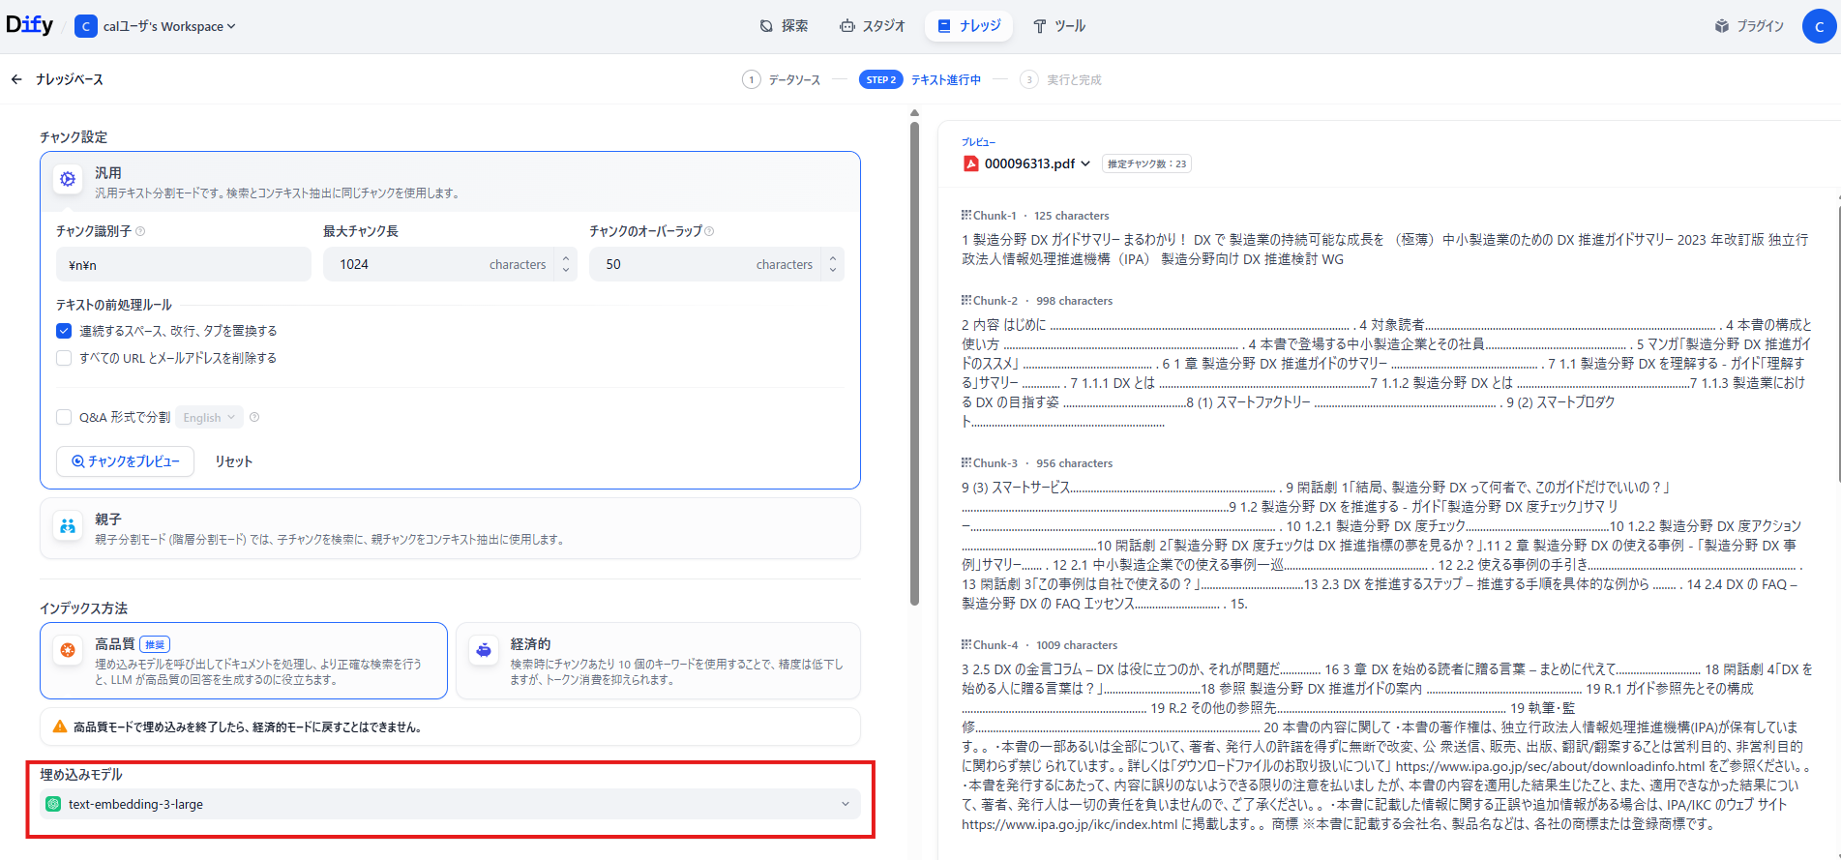Click the user account avatar
1841x860 pixels.
coord(1819,26)
